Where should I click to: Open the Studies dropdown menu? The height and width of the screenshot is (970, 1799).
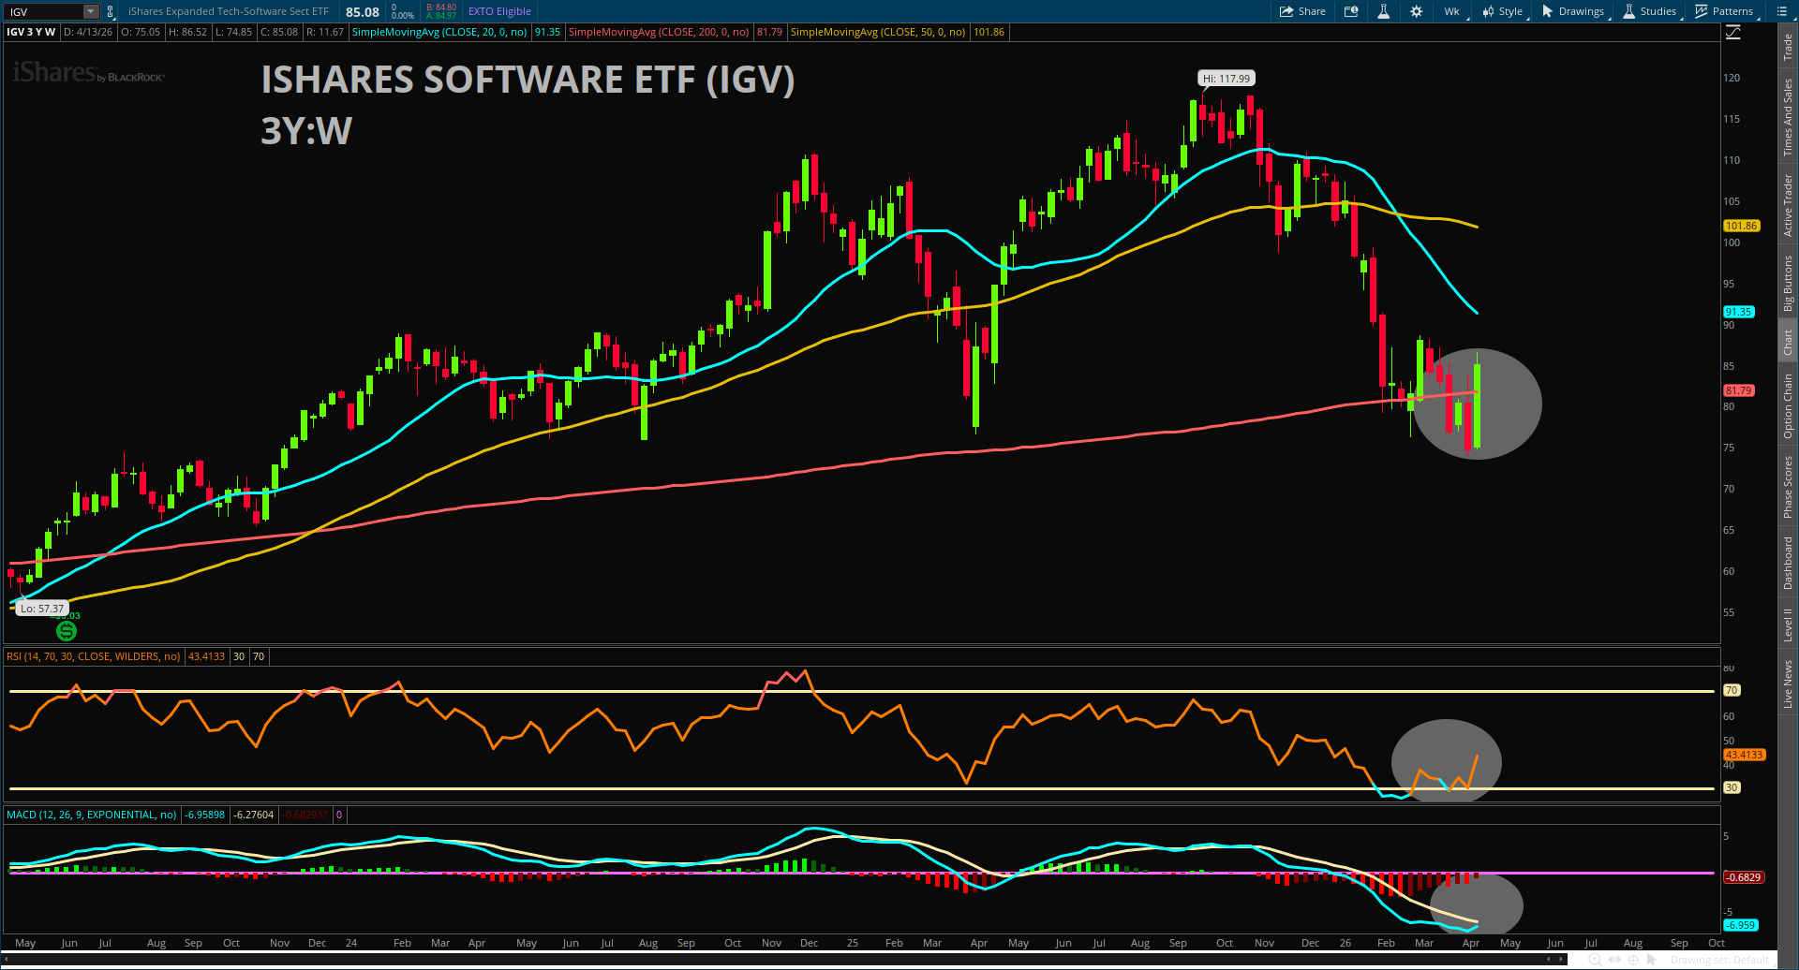click(1651, 11)
